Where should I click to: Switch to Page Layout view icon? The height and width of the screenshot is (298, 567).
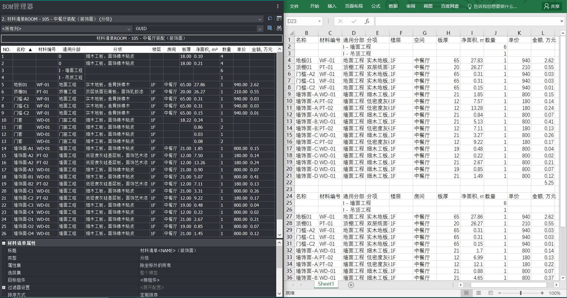pyautogui.click(x=479, y=293)
